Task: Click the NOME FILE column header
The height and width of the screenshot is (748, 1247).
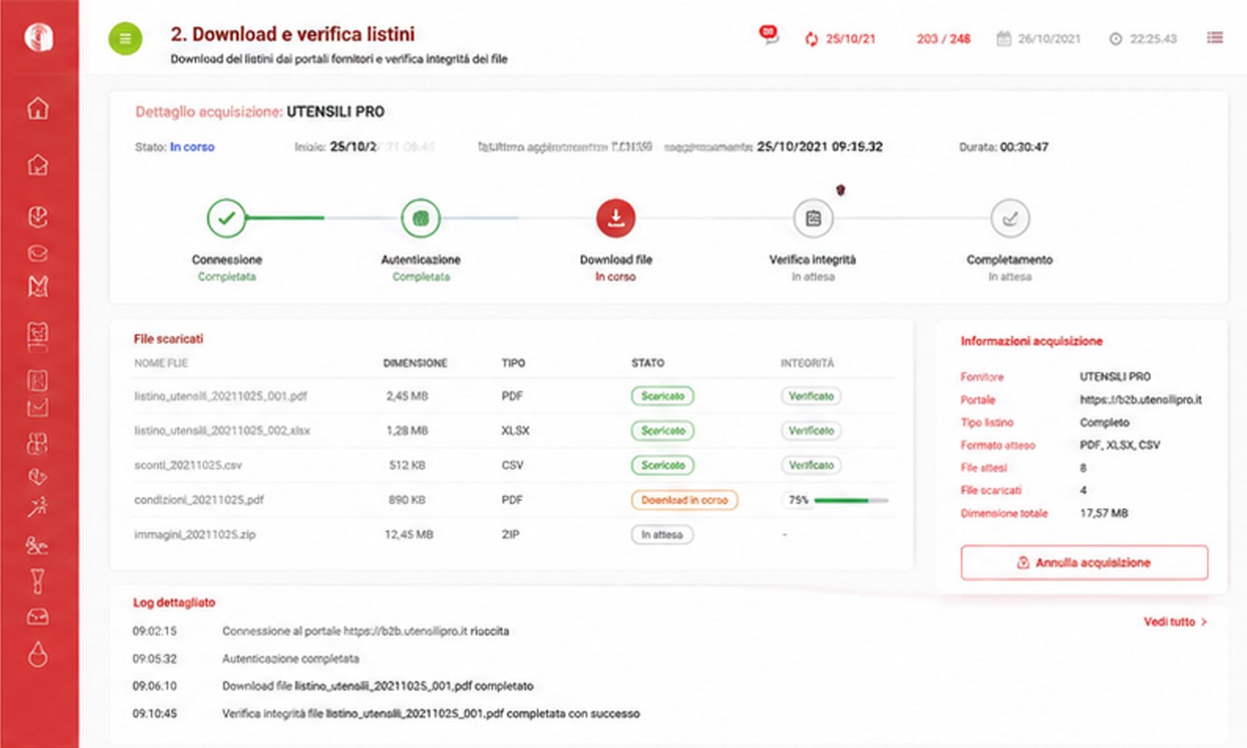Action: point(161,363)
